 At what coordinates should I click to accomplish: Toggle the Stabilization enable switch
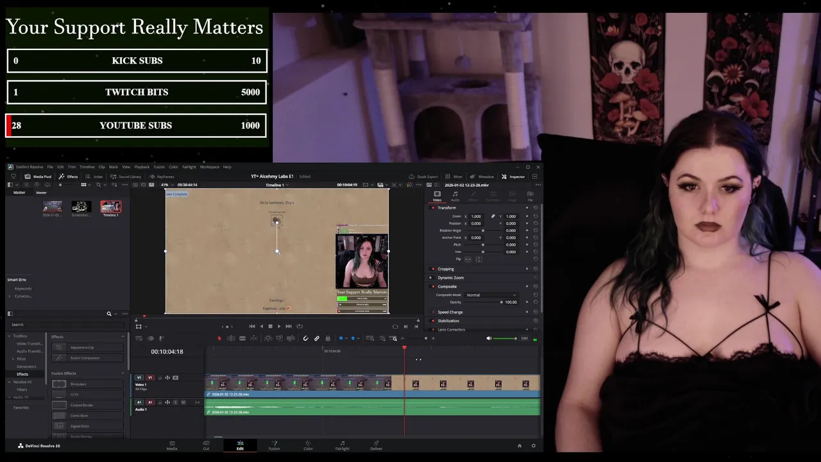433,321
